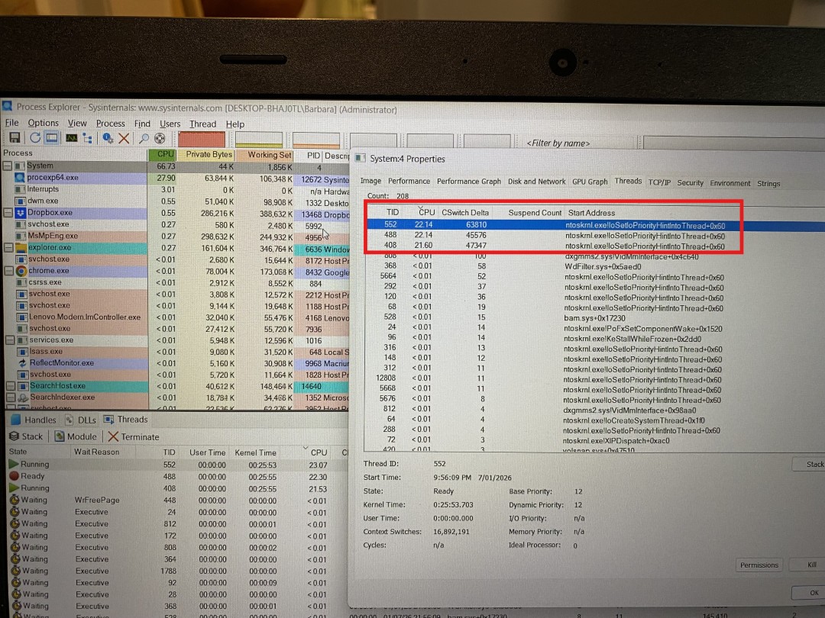The height and width of the screenshot is (618, 825).
Task: Click the Dropbox.exe process icon
Action: coord(18,214)
